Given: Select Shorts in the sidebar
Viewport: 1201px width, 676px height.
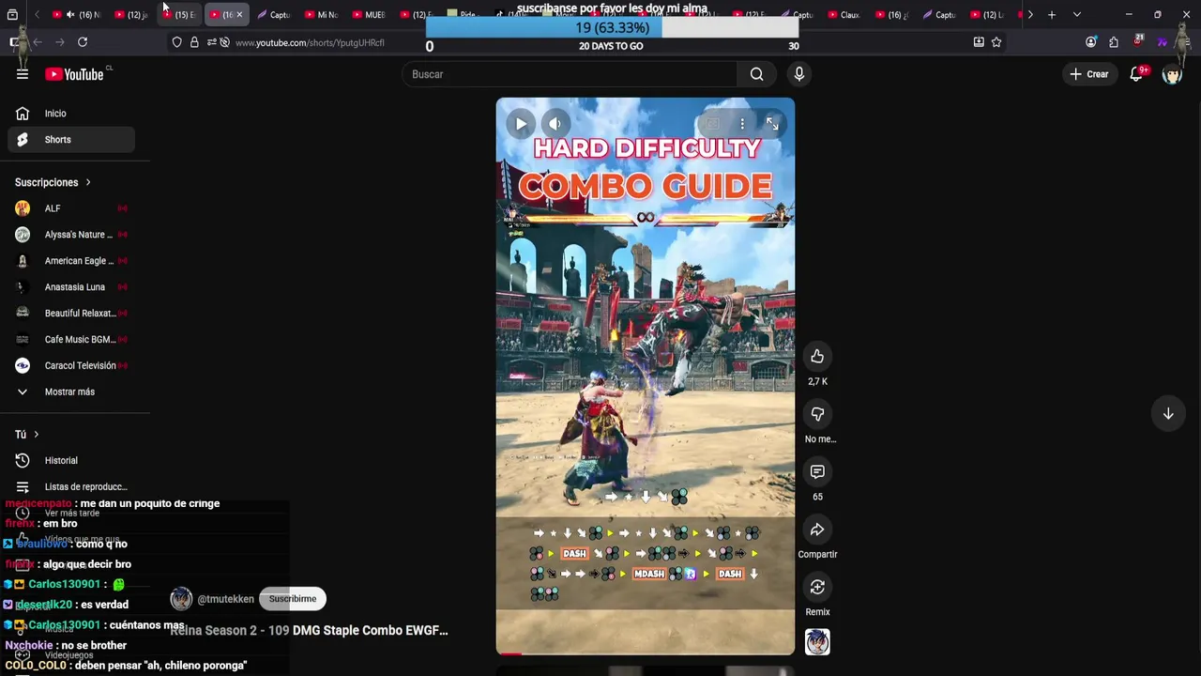Looking at the screenshot, I should 71,140.
